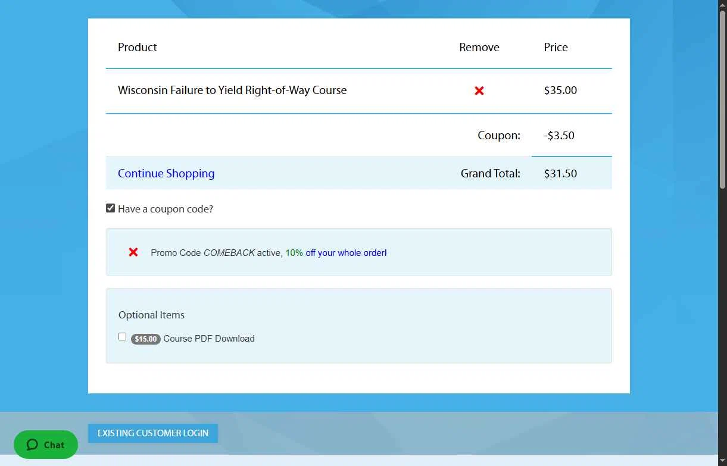Uncheck the Have a coupon code checkbox
The image size is (727, 466).
click(110, 208)
